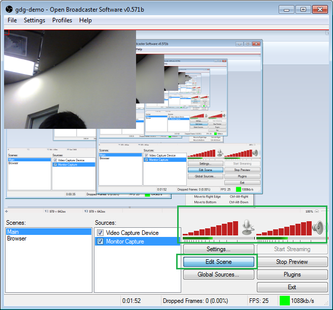The width and height of the screenshot is (333, 310).
Task: Select the Browser scene
Action: point(49,238)
